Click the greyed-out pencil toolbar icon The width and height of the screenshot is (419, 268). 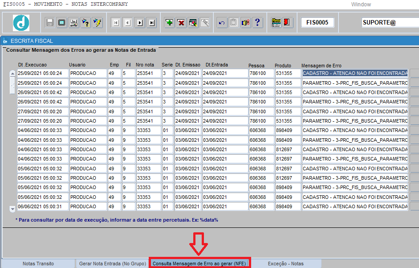[205, 23]
